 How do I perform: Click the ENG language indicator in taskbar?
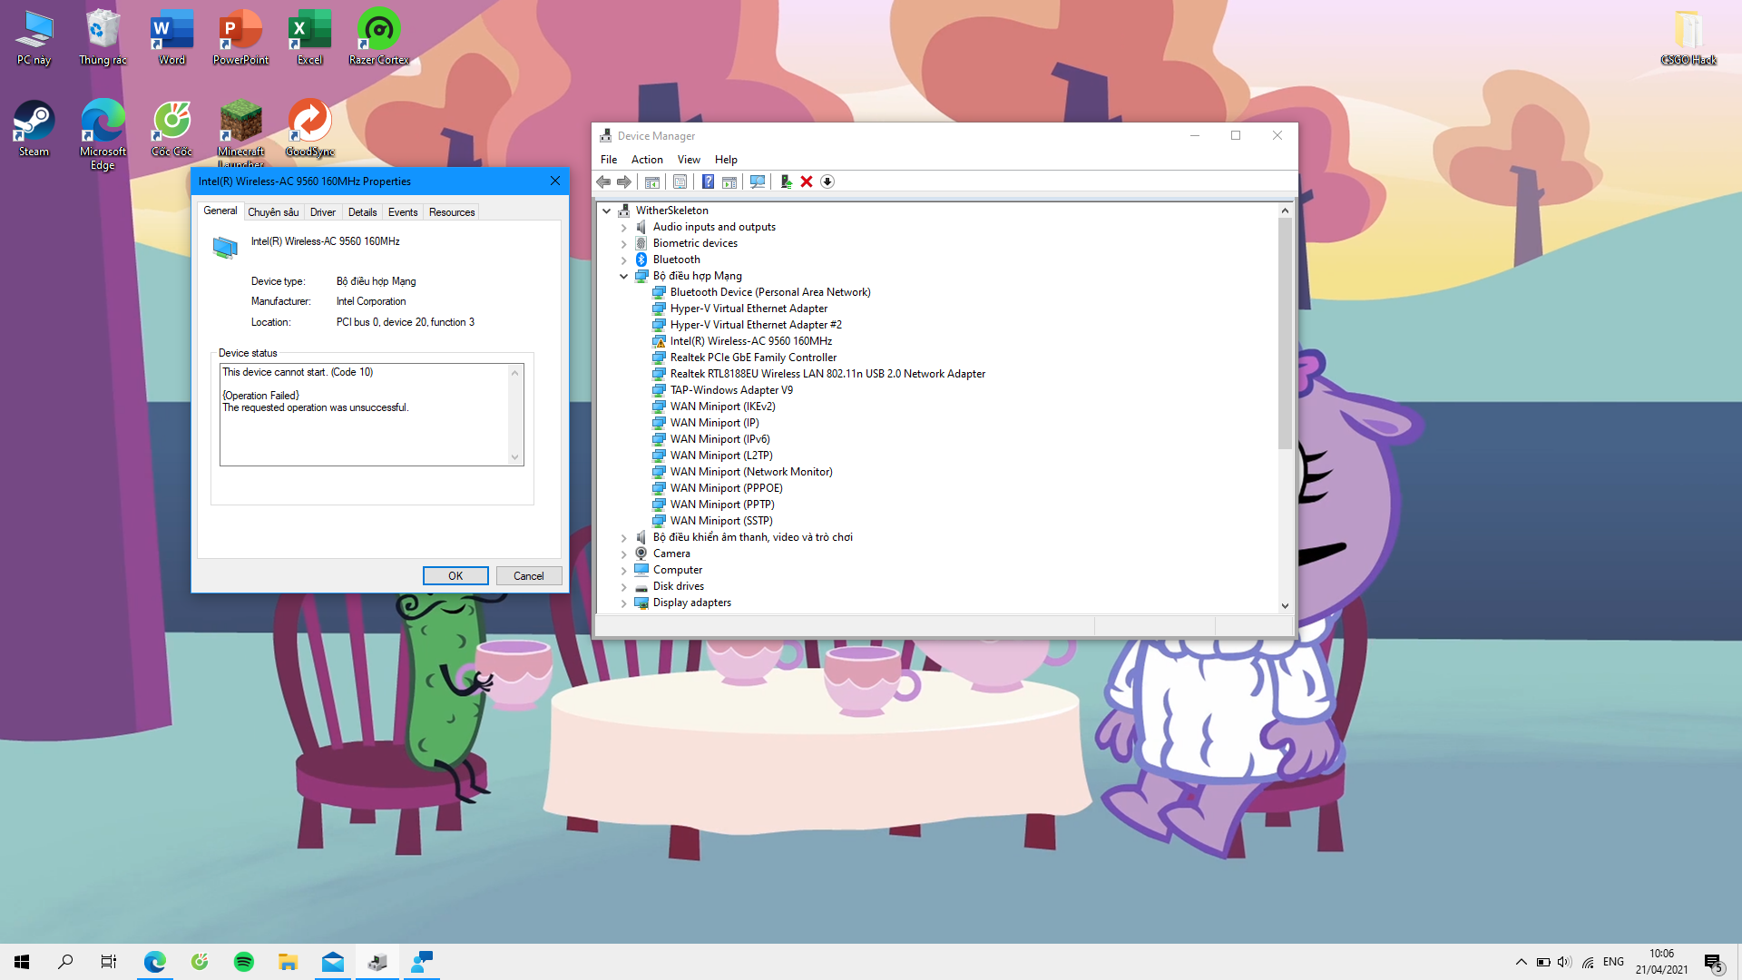point(1613,962)
